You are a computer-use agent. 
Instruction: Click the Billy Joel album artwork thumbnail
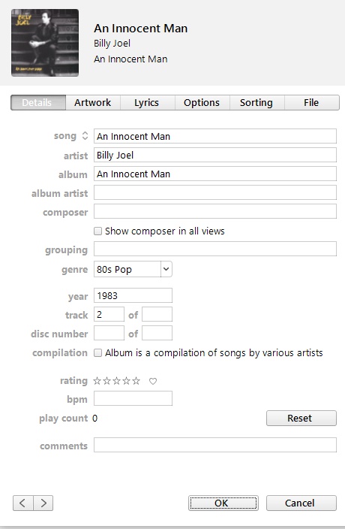(45, 43)
